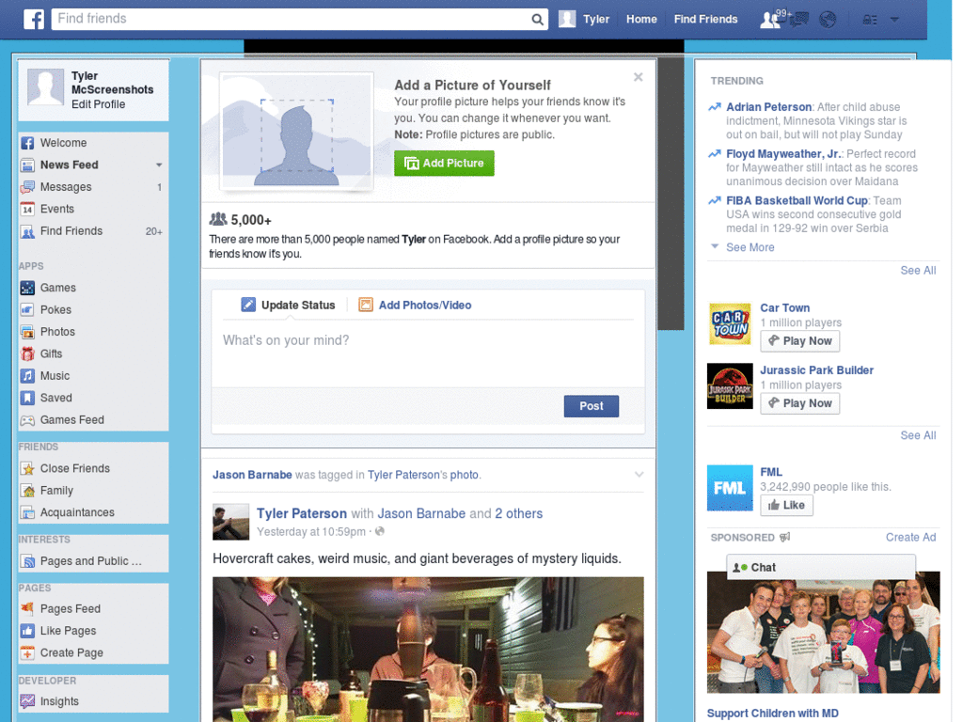Image resolution: width=963 pixels, height=722 pixels.
Task: Click the Find friends search field
Action: coord(292,19)
